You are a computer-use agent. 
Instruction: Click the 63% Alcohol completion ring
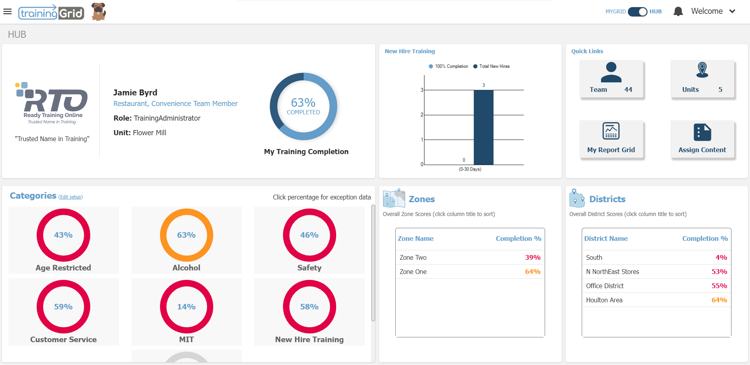[186, 235]
